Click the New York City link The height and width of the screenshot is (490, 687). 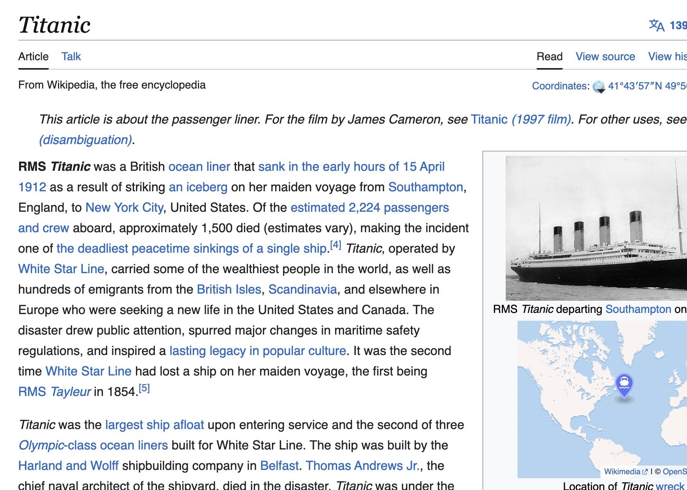124,207
